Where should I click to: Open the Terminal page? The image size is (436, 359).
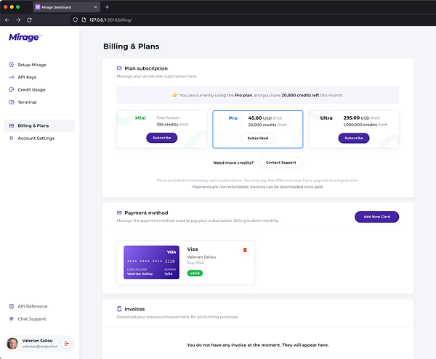coord(39,102)
